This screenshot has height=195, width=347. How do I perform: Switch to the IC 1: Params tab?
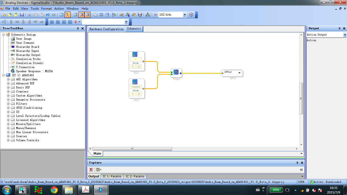112,176
